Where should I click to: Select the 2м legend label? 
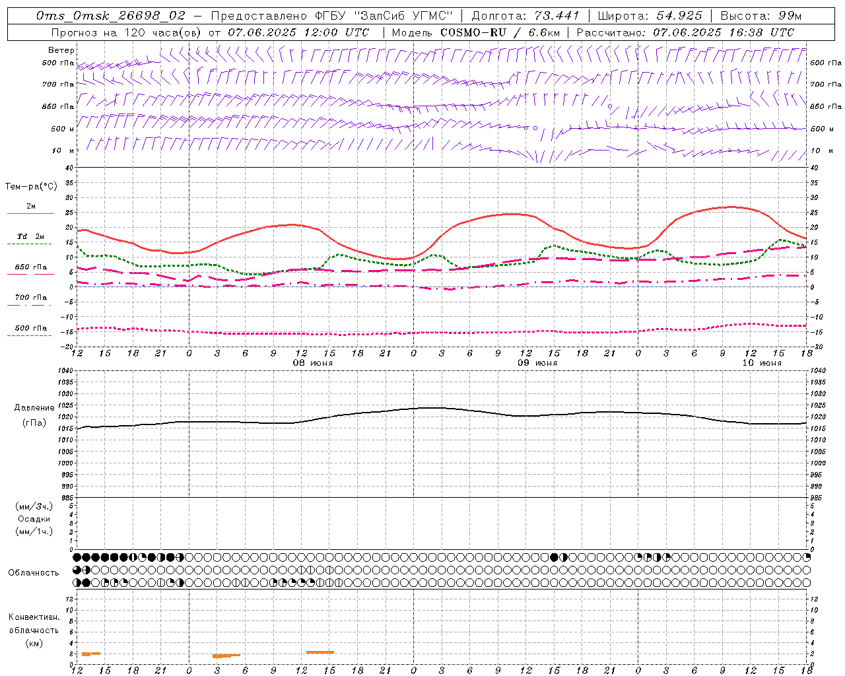(x=30, y=206)
